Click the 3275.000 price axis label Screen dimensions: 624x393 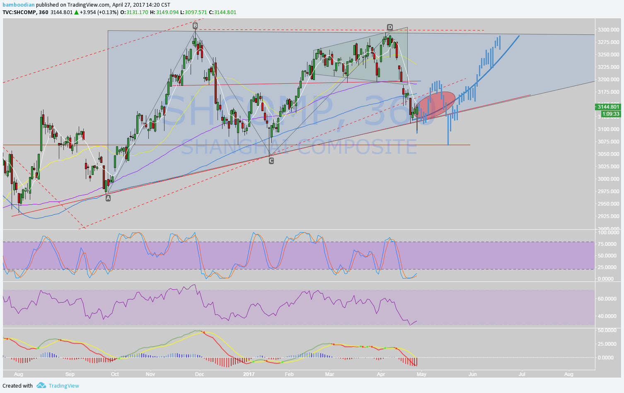coord(608,42)
